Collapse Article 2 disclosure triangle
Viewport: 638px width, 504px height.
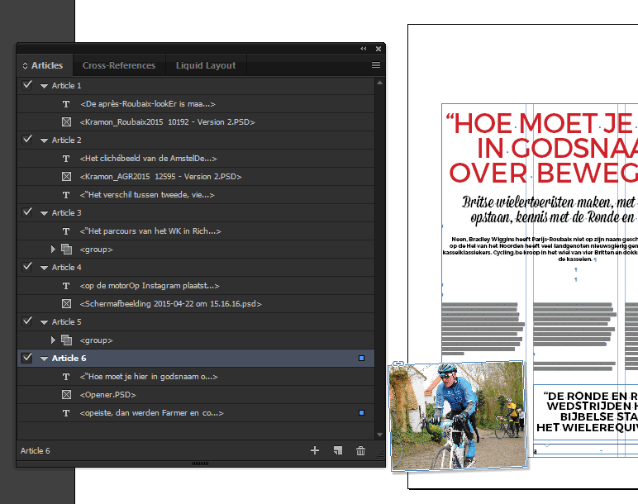click(45, 140)
